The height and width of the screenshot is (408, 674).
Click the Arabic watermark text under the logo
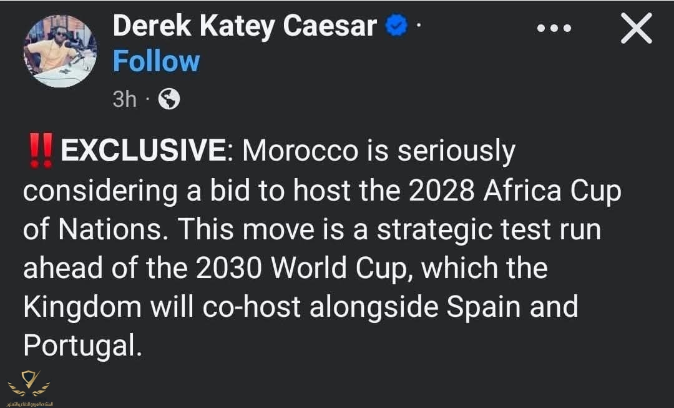pyautogui.click(x=29, y=403)
